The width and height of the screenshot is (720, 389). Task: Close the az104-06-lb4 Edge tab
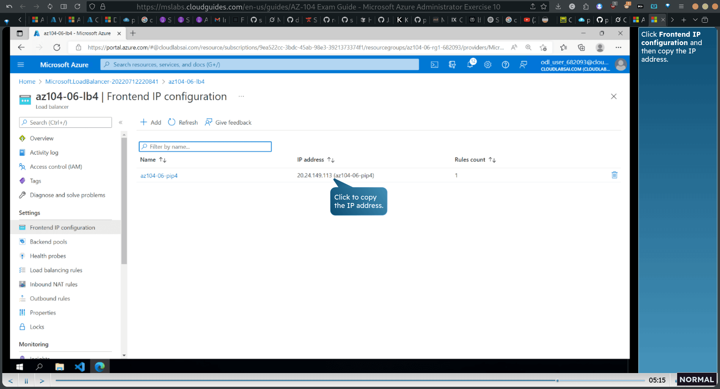[119, 33]
